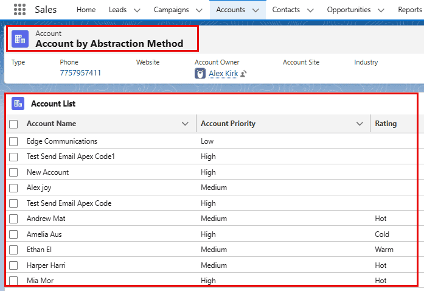This screenshot has height=291, width=424.
Task: Click the Test Send Email Apex Code1 name
Action: (71, 156)
